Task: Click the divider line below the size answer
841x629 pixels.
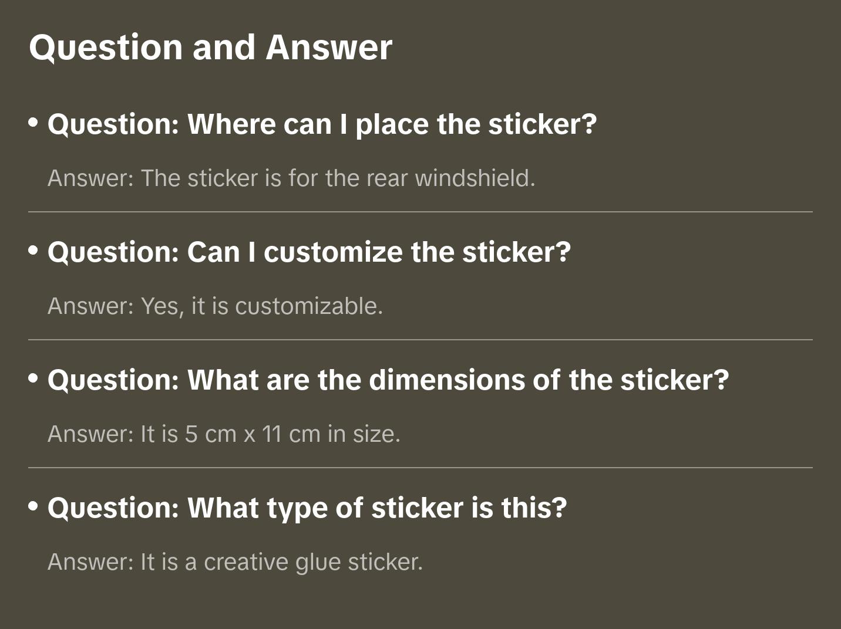Action: click(x=420, y=468)
